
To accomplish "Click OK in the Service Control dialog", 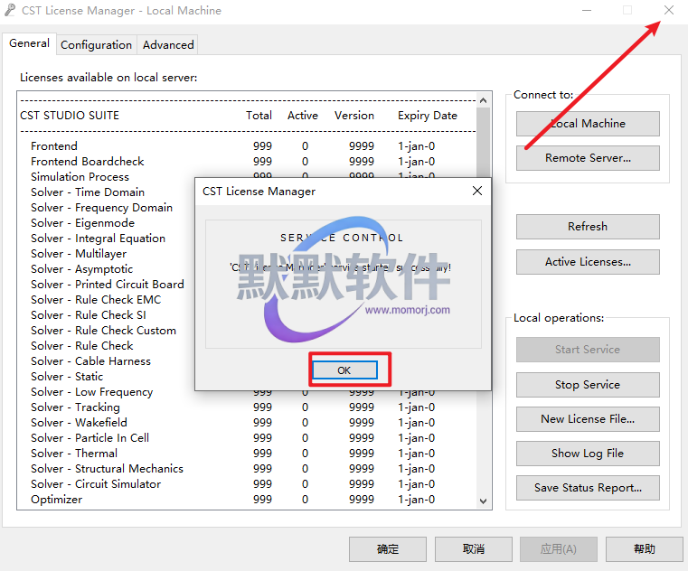I will click(344, 370).
